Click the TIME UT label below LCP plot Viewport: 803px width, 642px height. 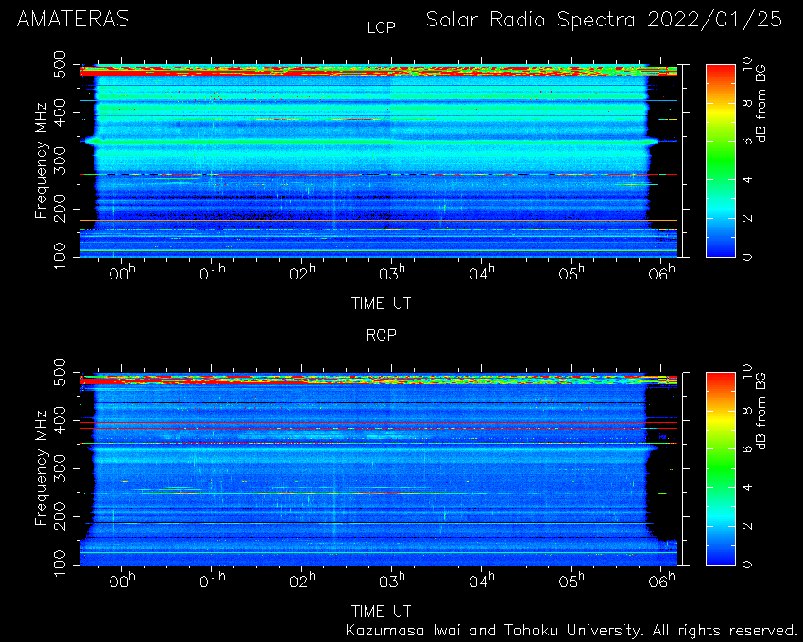click(381, 304)
